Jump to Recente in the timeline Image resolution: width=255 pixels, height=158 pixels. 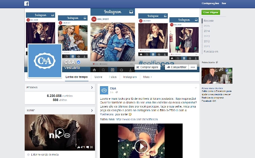coord(209,21)
